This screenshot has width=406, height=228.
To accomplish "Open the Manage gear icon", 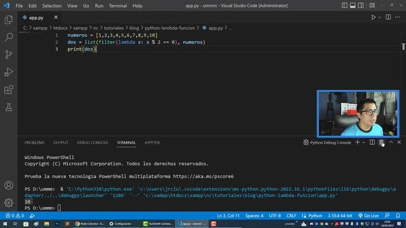I will pos(8,203).
